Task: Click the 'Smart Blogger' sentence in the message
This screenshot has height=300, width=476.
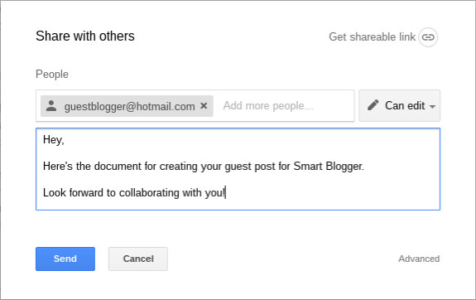Action: point(204,167)
